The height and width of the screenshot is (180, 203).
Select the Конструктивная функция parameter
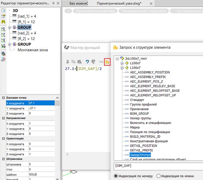149,141
